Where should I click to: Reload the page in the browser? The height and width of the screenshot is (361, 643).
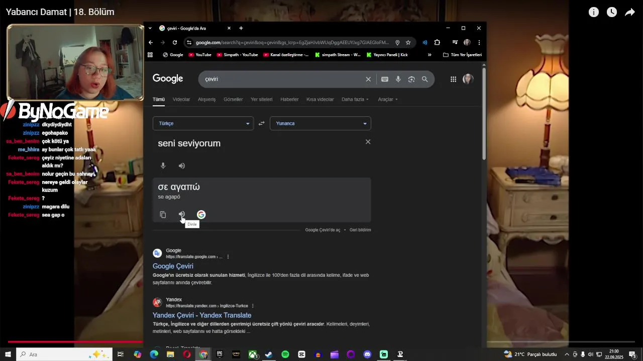(175, 43)
